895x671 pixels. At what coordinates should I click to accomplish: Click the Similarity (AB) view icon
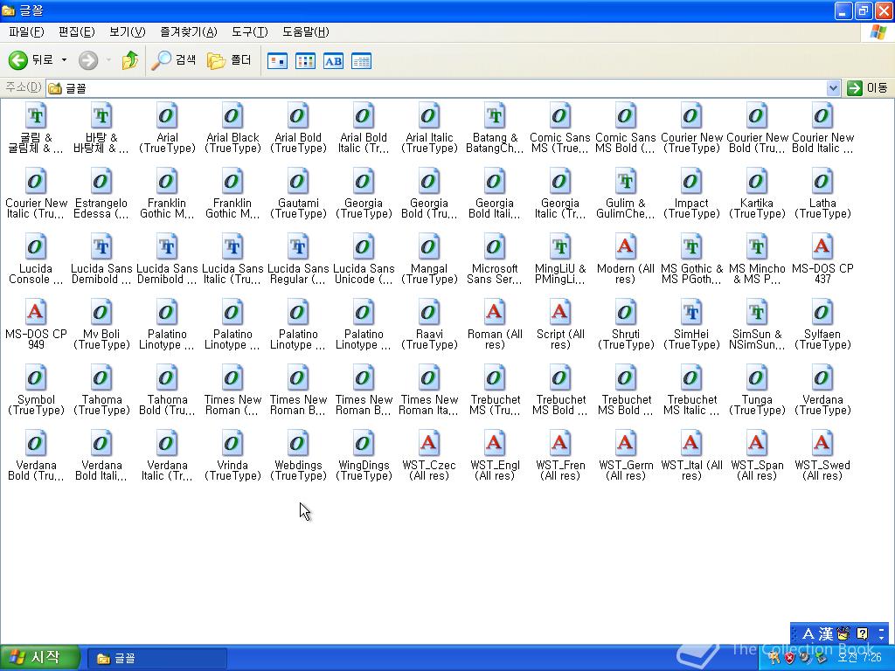coord(333,60)
